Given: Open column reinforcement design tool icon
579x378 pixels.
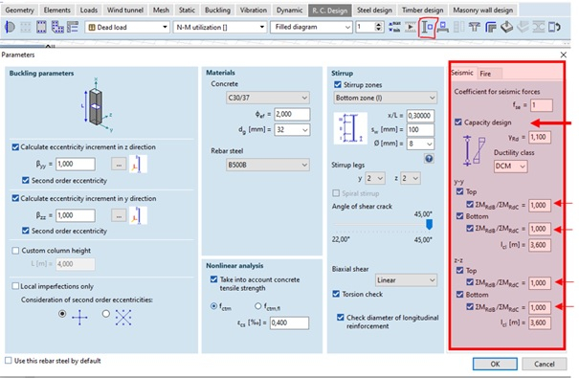Looking at the screenshot, I should click(427, 28).
